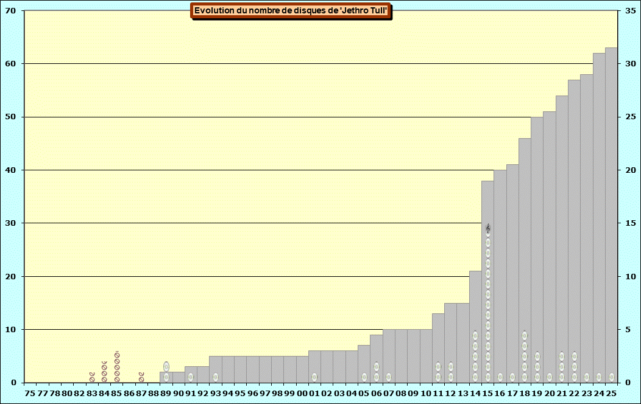Click the top disc icon at year 19
The image size is (641, 404).
coord(537,357)
